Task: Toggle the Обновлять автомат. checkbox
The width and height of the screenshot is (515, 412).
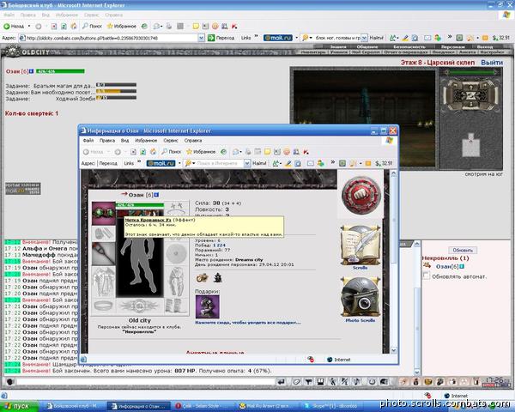Action: 426,276
